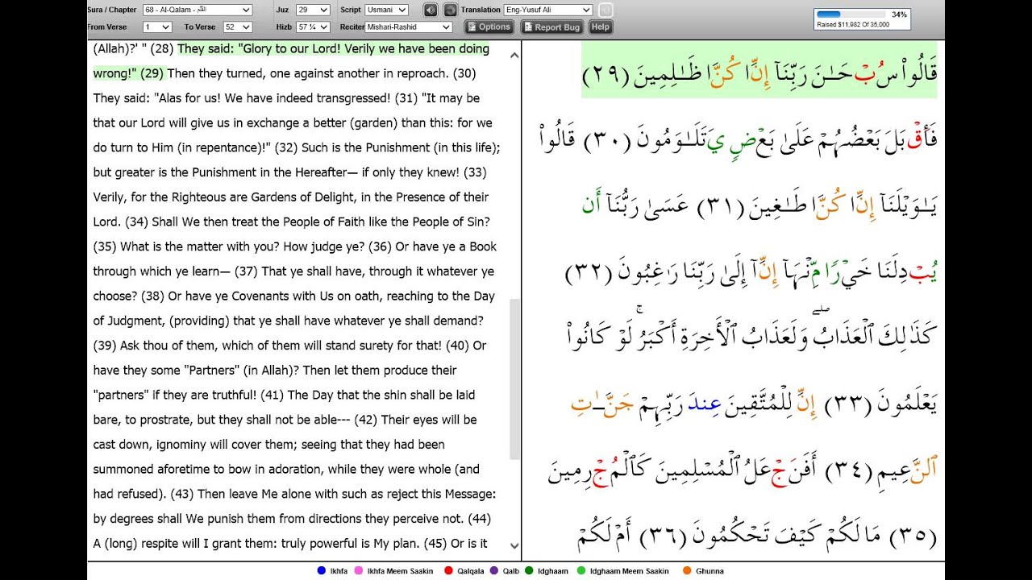Click the purple Qalb legend dot
The width and height of the screenshot is (1032, 580).
click(x=494, y=571)
